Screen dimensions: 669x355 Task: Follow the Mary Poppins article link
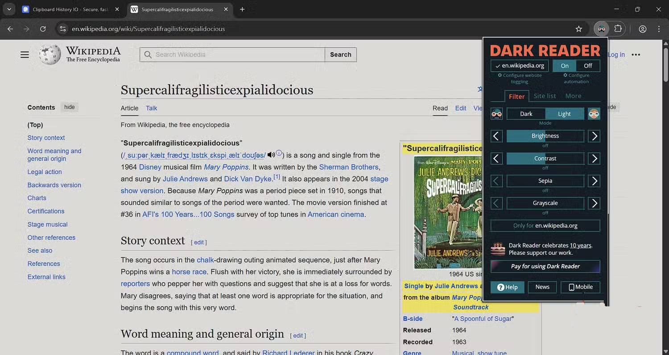click(226, 167)
